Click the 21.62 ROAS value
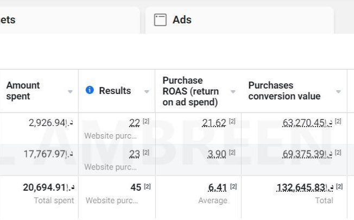This screenshot has width=354, height=220. [213, 123]
